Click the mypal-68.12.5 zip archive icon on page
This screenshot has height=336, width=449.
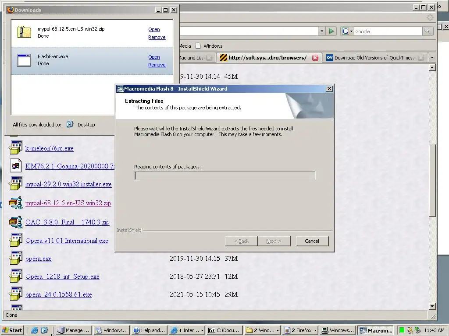16,203
